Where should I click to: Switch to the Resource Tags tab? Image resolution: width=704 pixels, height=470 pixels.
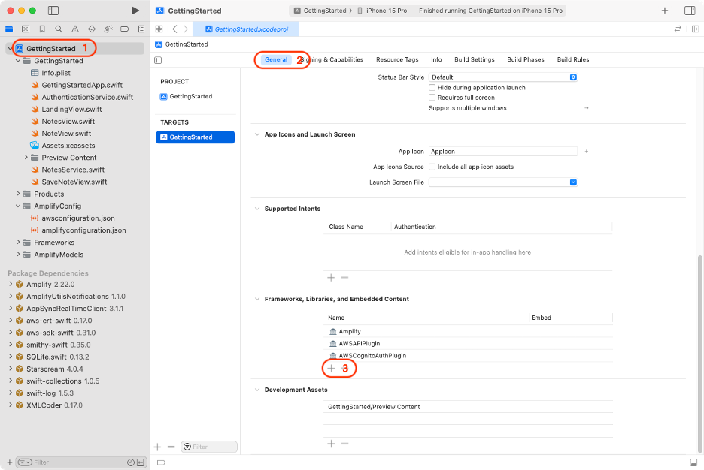[x=397, y=59]
